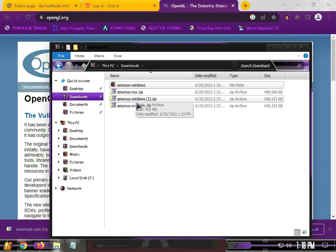This screenshot has height=252, width=336.
Task: Click the Google icon in address bar
Action: (253, 17)
